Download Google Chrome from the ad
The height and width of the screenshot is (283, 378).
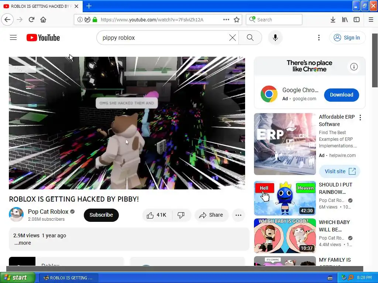click(x=341, y=95)
